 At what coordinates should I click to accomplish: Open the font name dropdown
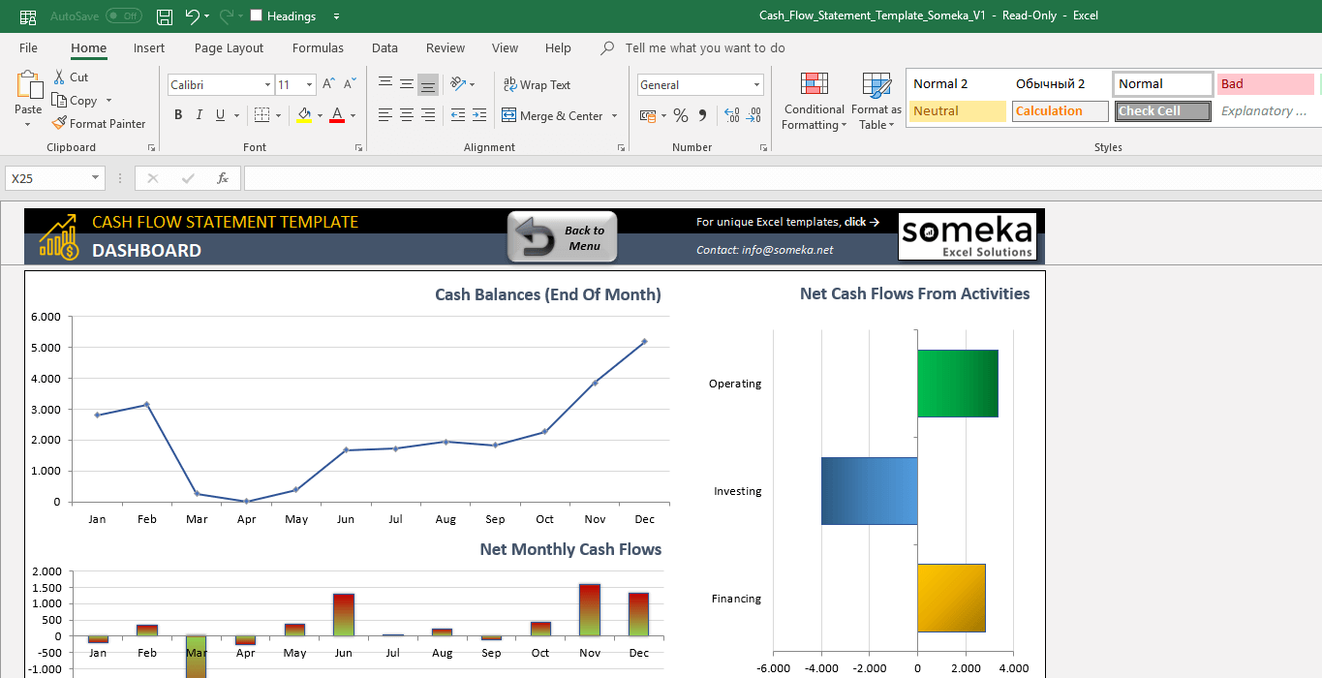pyautogui.click(x=267, y=85)
